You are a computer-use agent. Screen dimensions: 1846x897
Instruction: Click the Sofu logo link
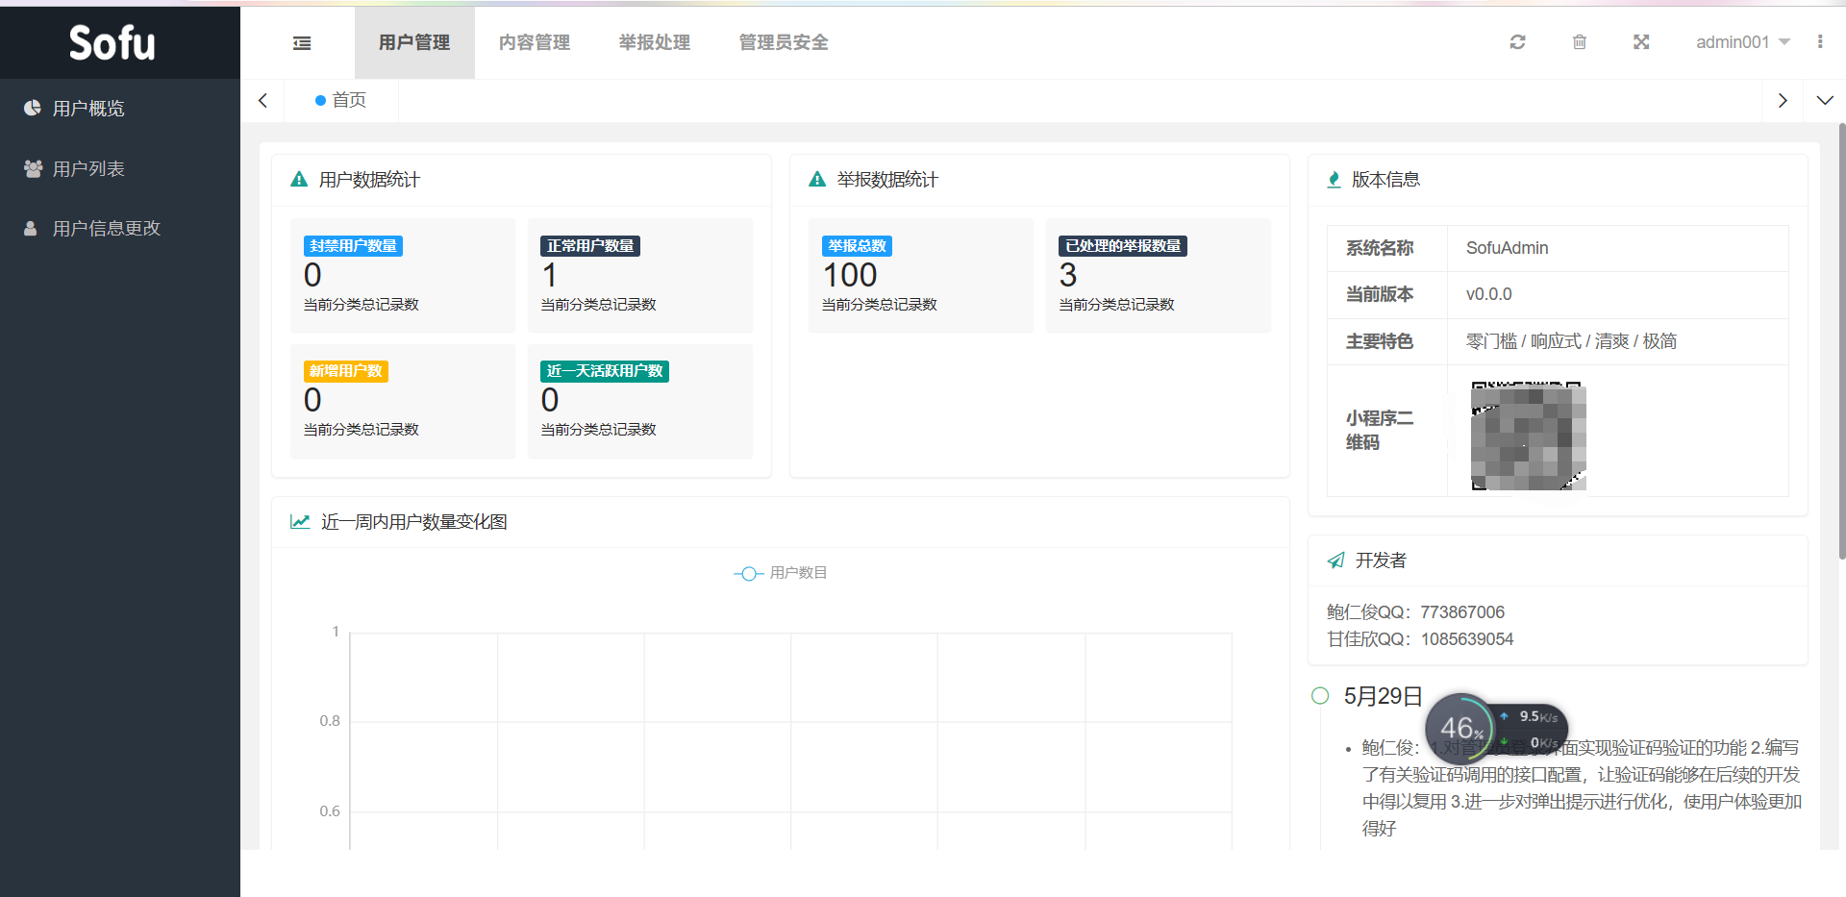pyautogui.click(x=112, y=42)
